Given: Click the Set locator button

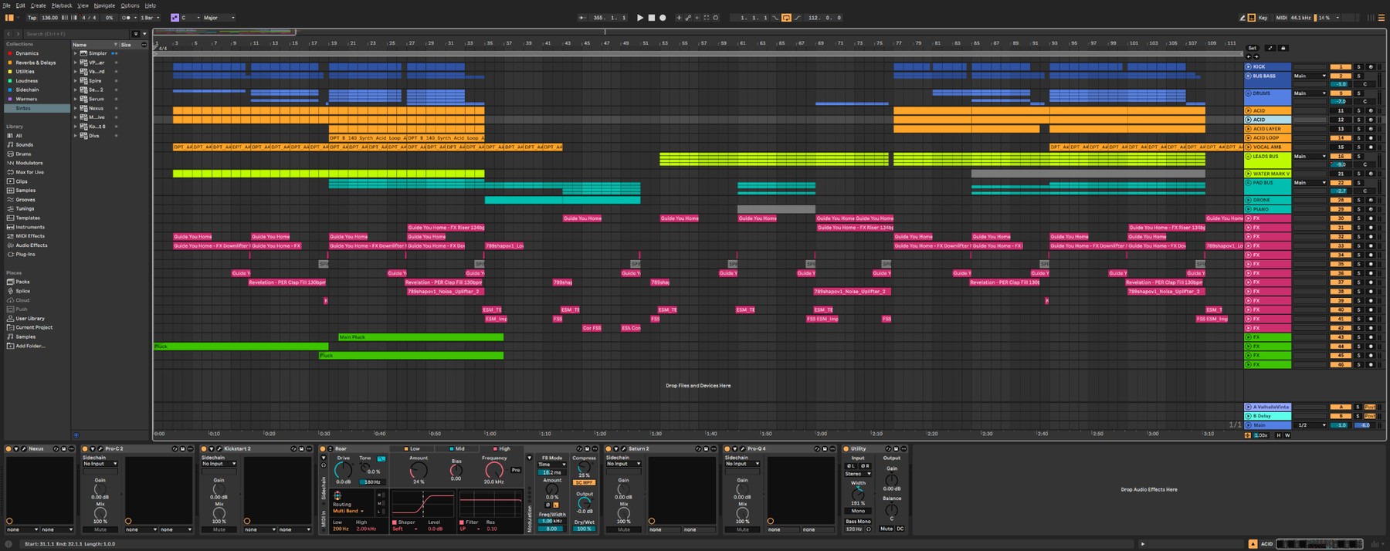Looking at the screenshot, I should click(x=1252, y=48).
